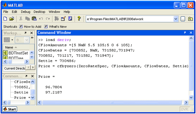Viewport: 196px width, 114px height.
Task: Click the price value 96.7804
Action: pos(54,87)
